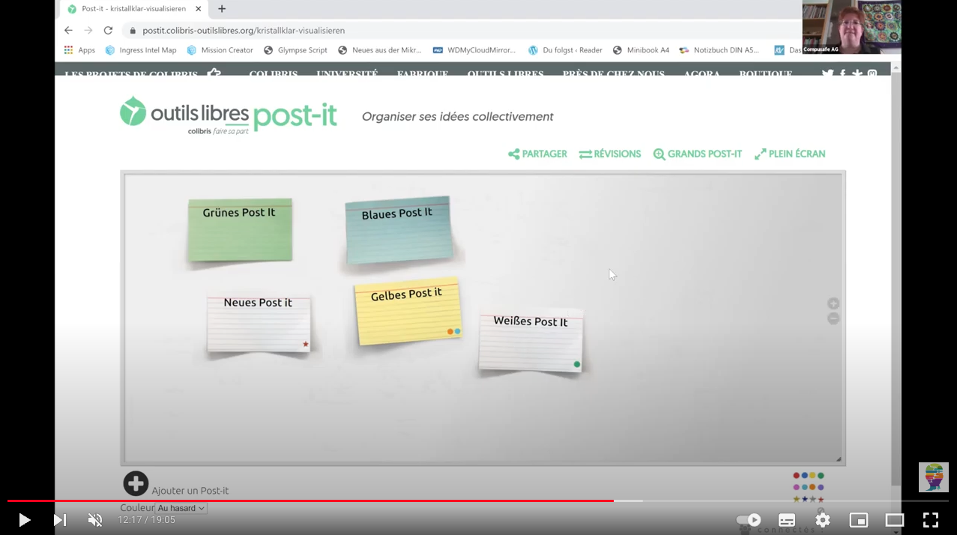Select the yellow 'Gelbes Post it' note

[408, 312]
